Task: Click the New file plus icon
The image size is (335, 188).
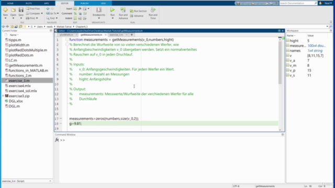Action: pos(5,10)
